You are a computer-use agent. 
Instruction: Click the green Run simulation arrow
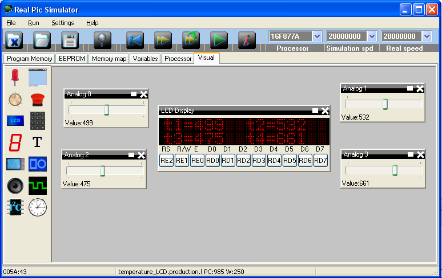[x=218, y=40]
